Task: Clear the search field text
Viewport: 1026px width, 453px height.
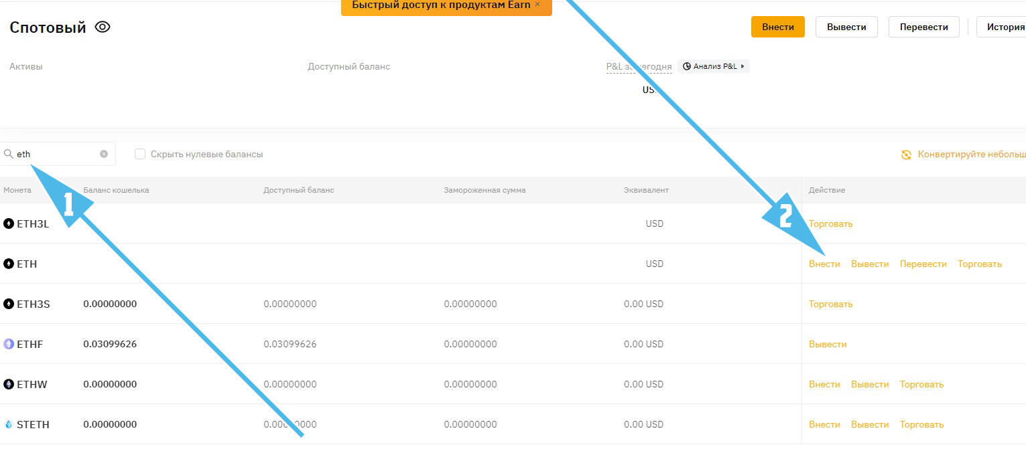Action: [x=104, y=154]
